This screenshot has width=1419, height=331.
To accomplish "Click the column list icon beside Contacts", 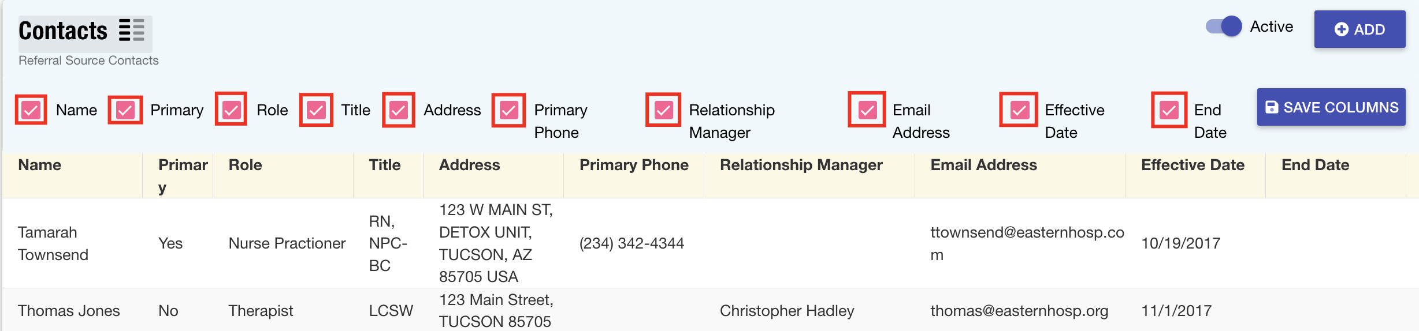I will (x=132, y=31).
